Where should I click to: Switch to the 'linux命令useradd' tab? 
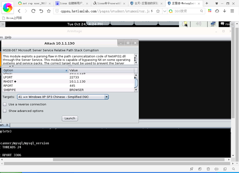coord(109,3)
